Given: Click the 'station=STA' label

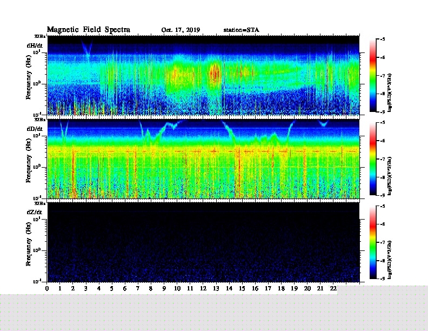Looking at the screenshot, I should click(241, 30).
